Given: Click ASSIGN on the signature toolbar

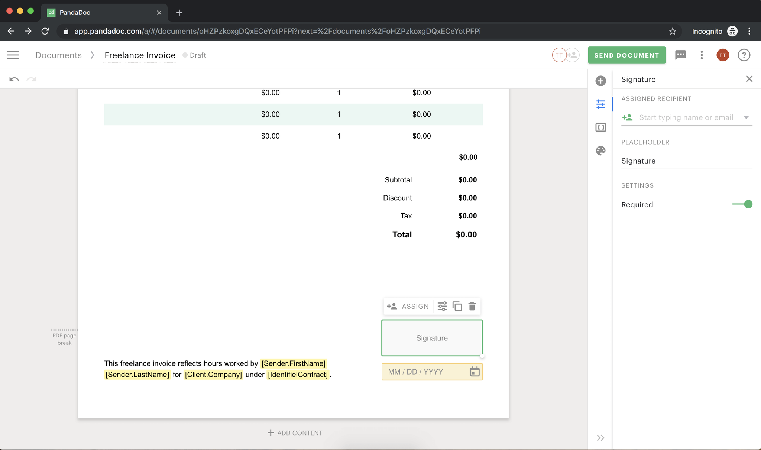Looking at the screenshot, I should (408, 306).
